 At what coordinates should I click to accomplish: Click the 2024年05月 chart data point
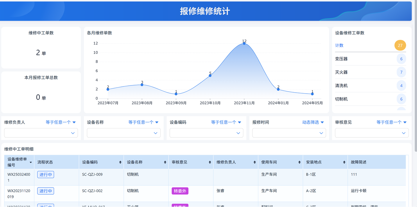pyautogui.click(x=312, y=94)
